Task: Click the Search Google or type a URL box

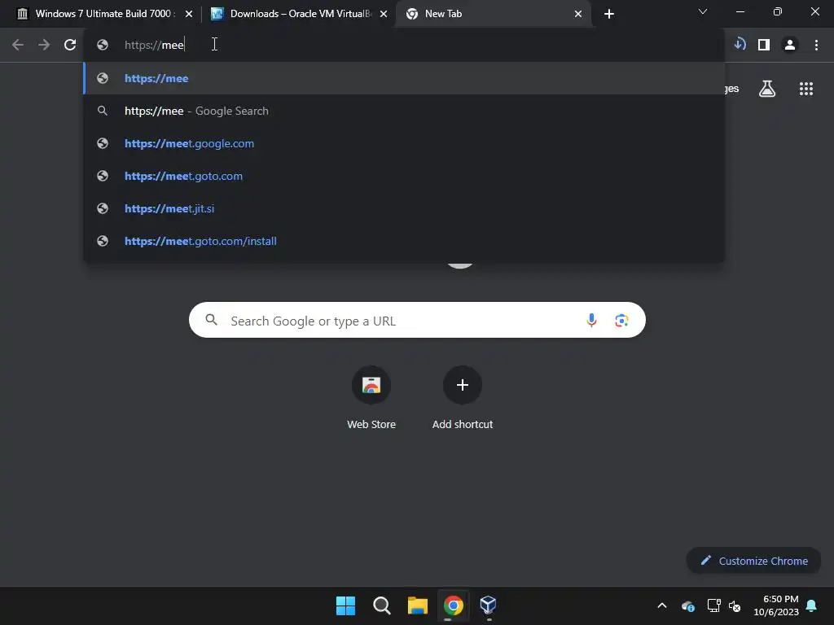Action: tap(417, 320)
